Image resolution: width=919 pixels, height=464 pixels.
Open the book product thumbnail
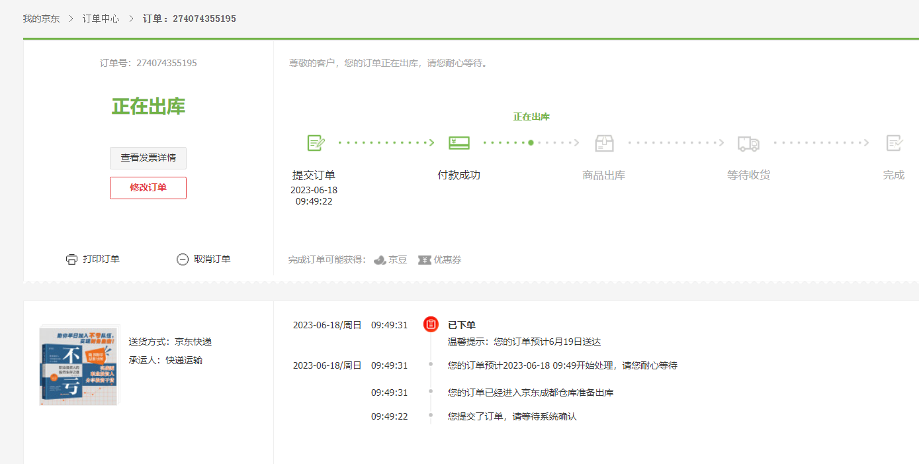point(79,365)
